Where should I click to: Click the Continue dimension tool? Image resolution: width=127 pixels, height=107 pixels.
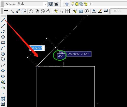68,11
